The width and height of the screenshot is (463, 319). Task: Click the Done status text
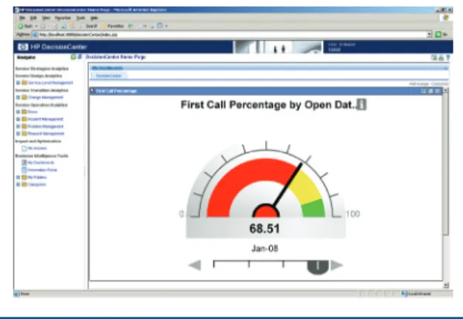[25, 294]
